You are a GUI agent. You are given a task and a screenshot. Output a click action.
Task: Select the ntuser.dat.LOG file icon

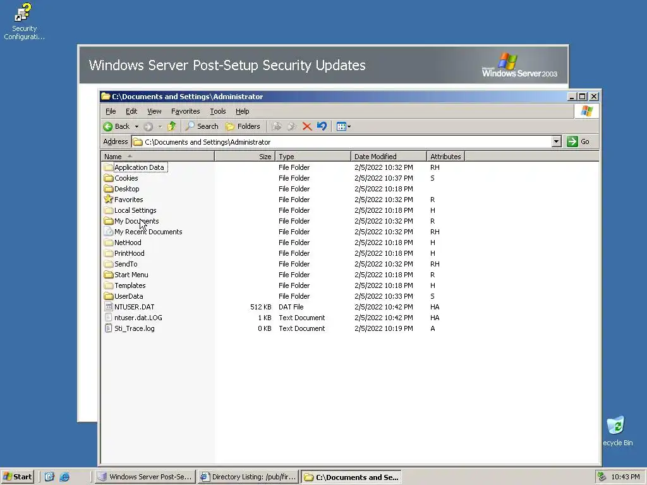pos(109,318)
